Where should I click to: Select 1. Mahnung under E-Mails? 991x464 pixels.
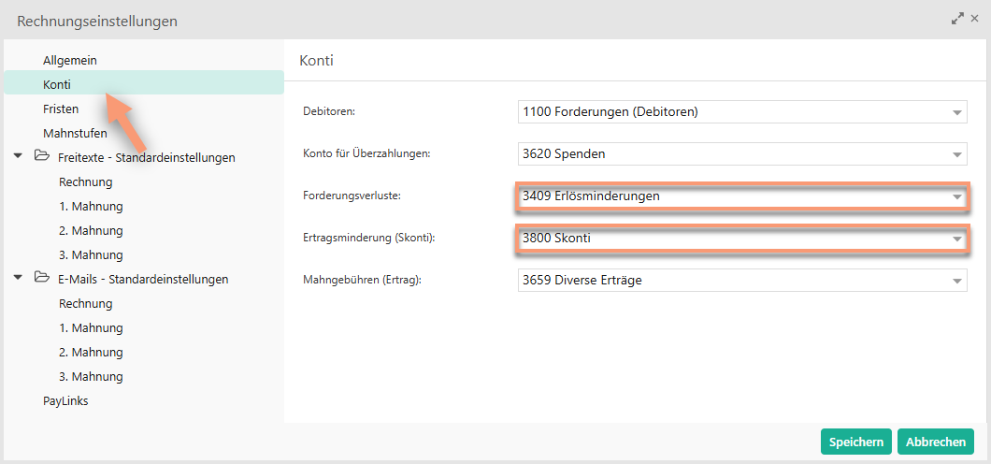[91, 328]
